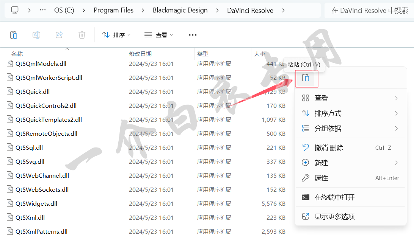Screen dimensions: 414x239
Task: Click the This PC monitor icon in the address bar
Action: (x=15, y=10)
